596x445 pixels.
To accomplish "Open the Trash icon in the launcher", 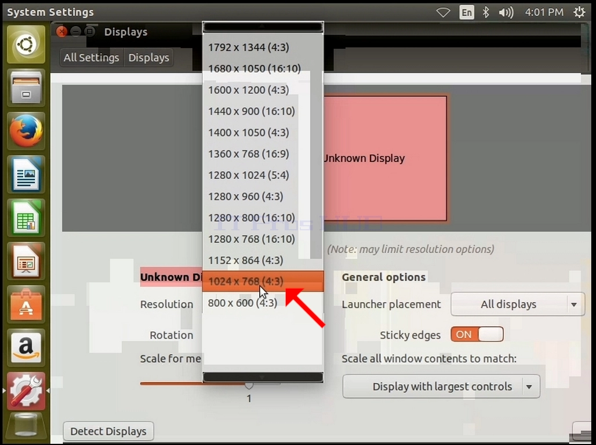I will 26,427.
